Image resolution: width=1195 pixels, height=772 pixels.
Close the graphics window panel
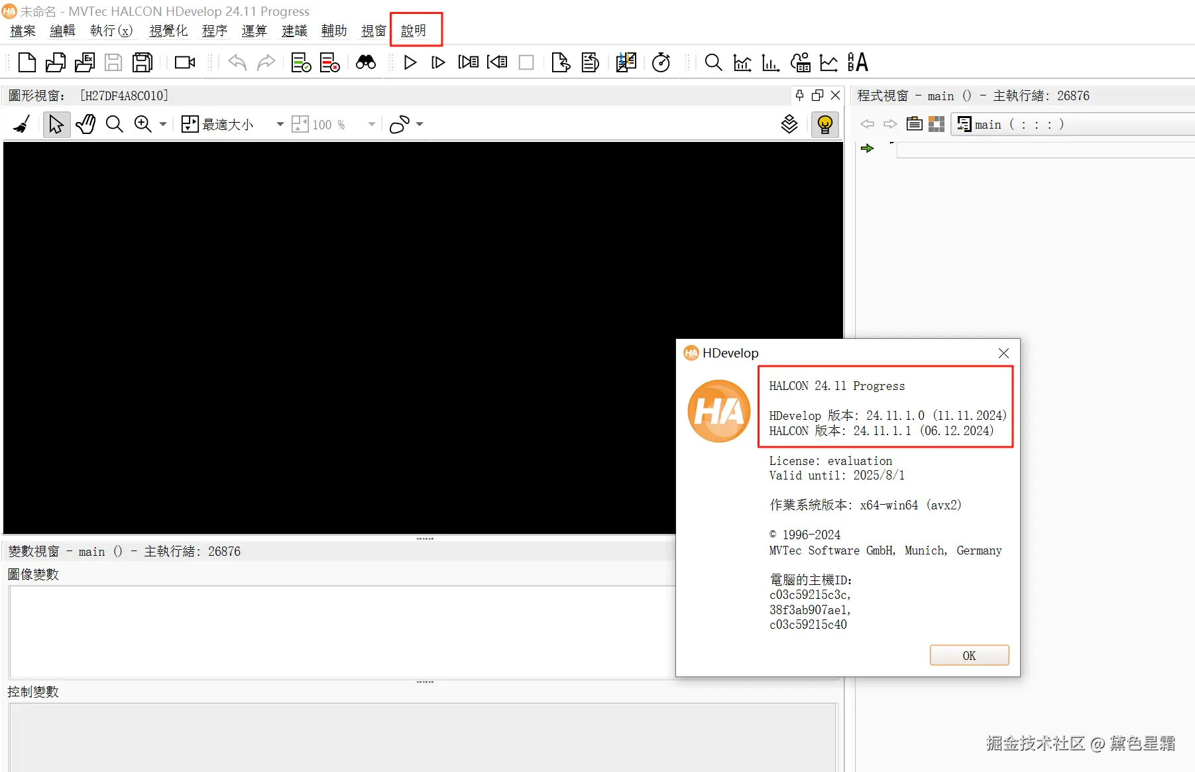point(836,96)
